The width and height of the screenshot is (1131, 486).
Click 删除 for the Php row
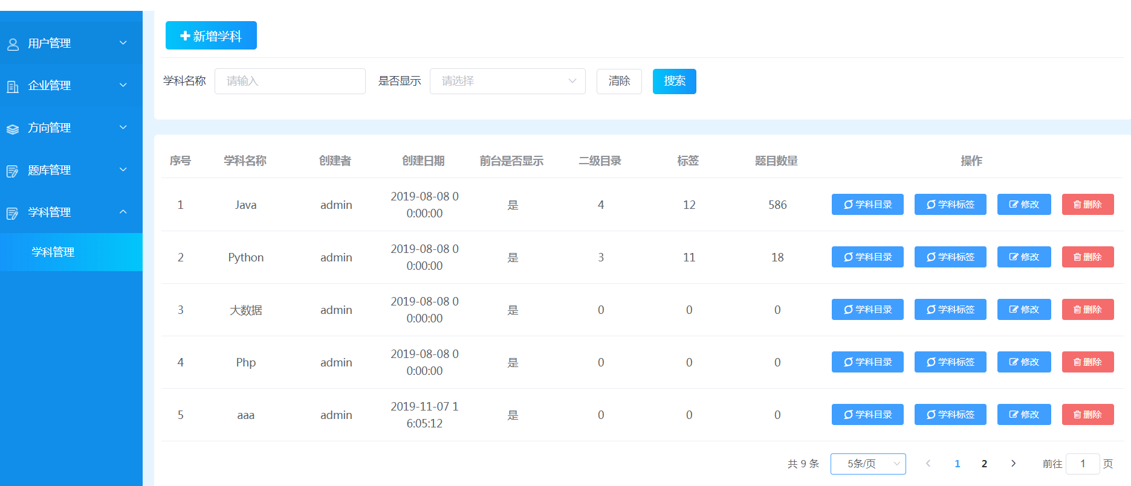click(1088, 362)
